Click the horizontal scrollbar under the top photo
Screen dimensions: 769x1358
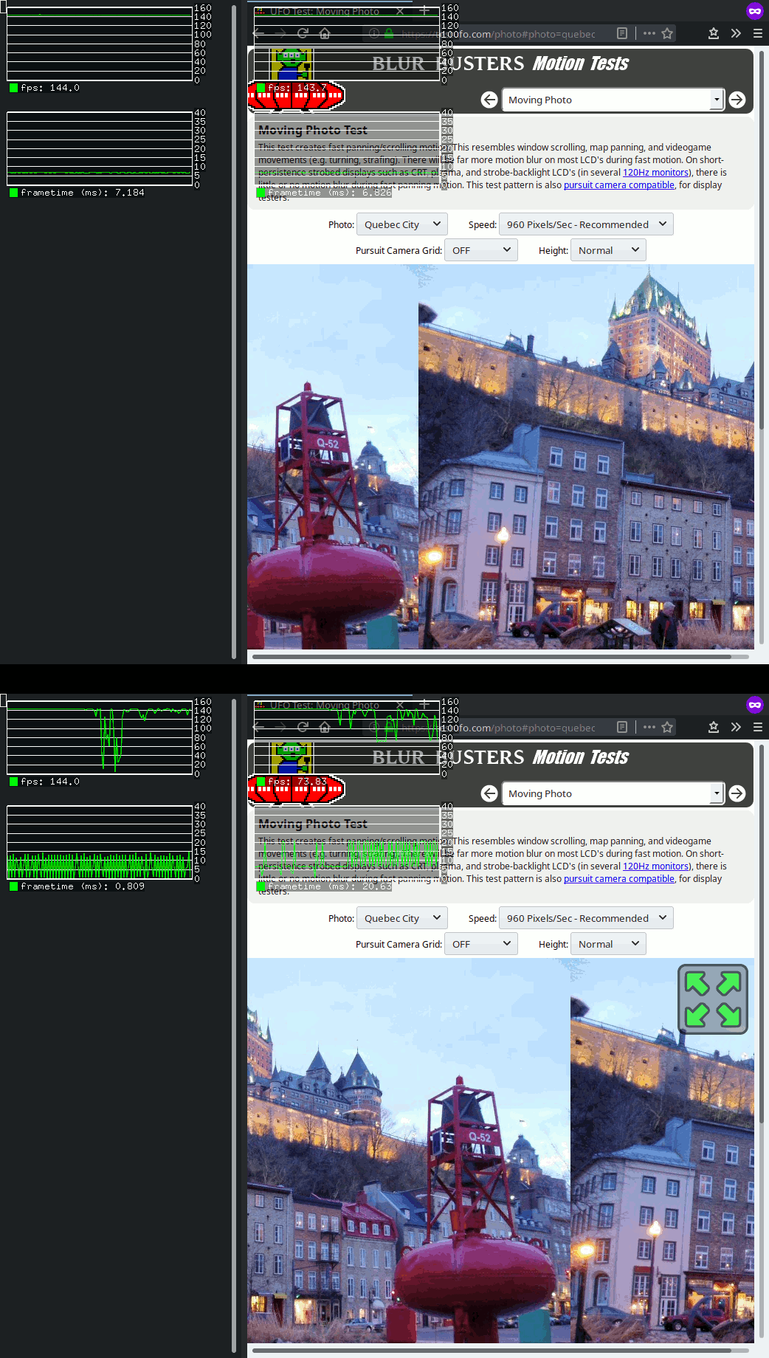(x=492, y=656)
